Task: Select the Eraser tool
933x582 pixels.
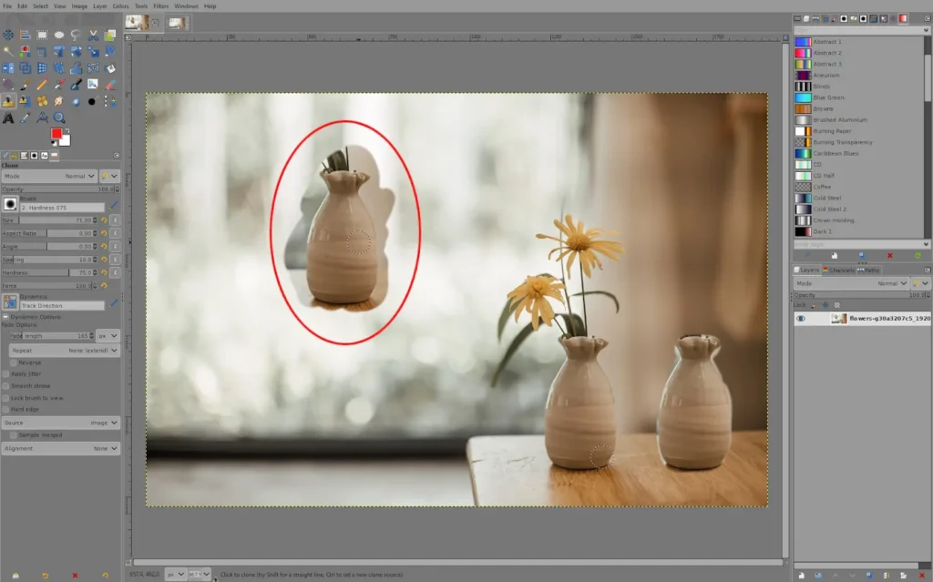Action: (109, 85)
